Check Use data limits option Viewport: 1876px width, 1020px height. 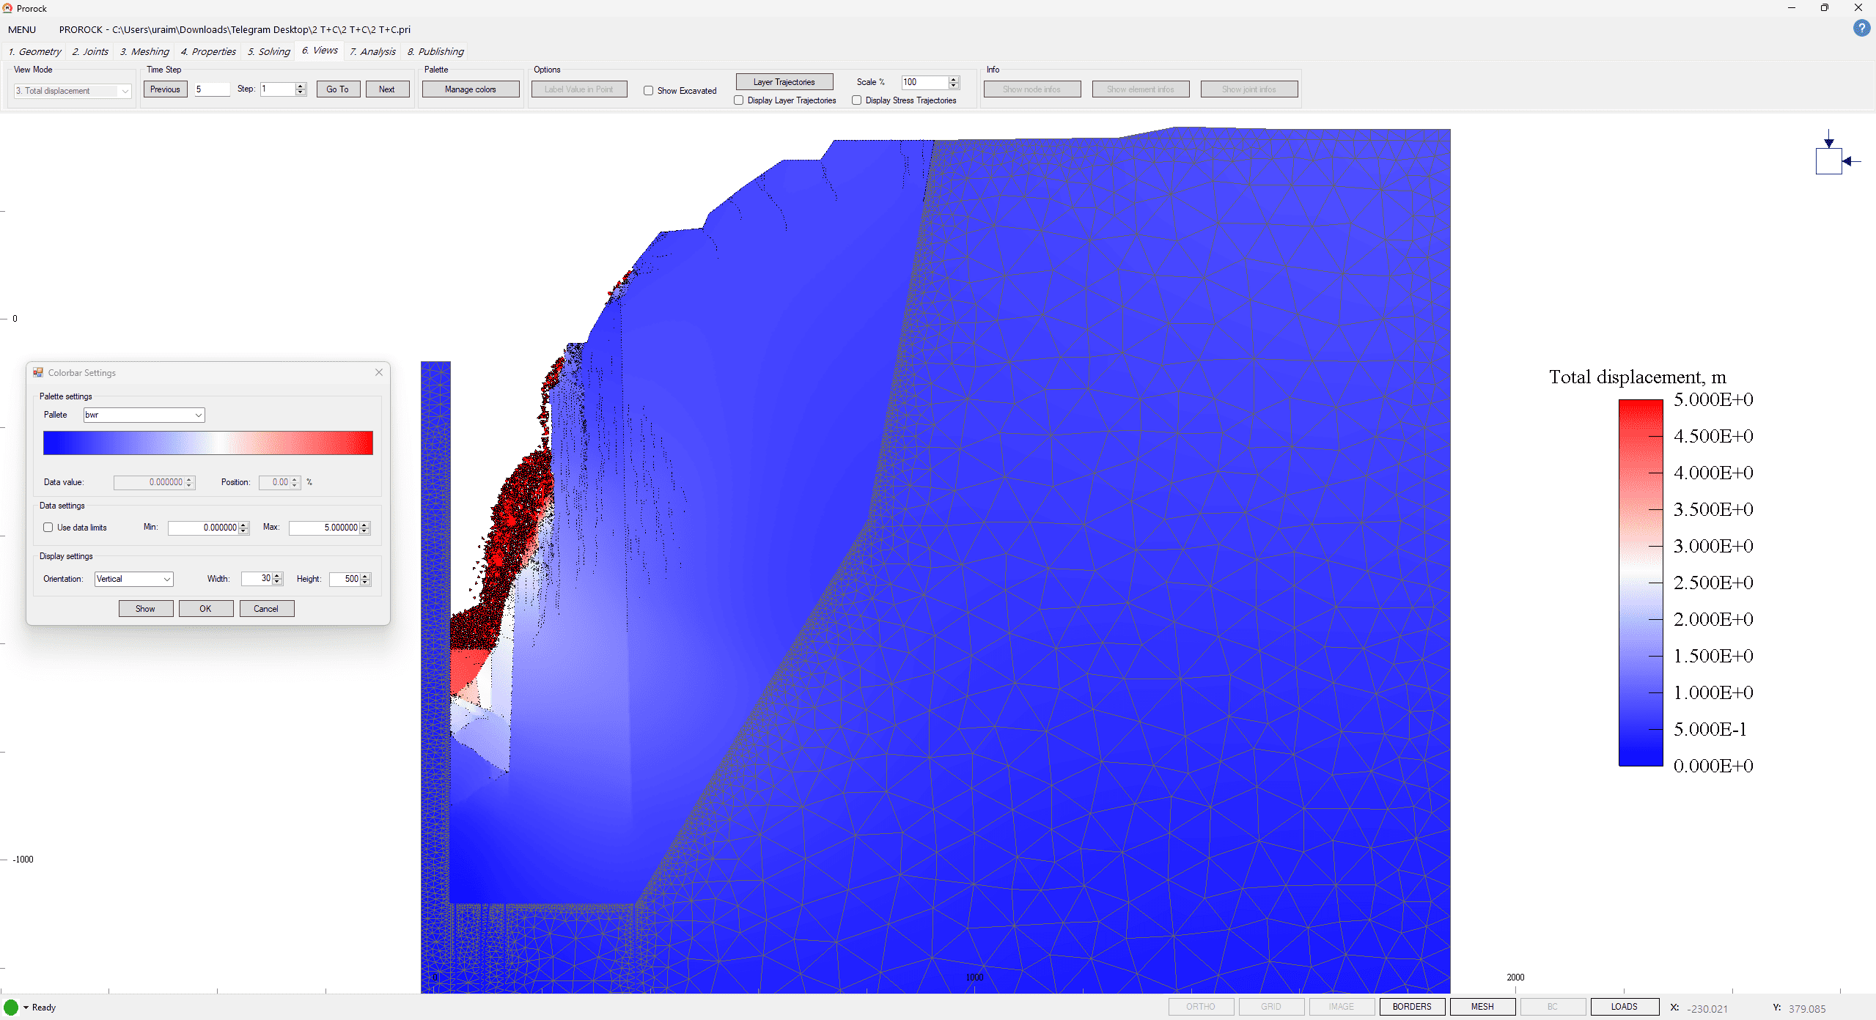[x=48, y=528]
